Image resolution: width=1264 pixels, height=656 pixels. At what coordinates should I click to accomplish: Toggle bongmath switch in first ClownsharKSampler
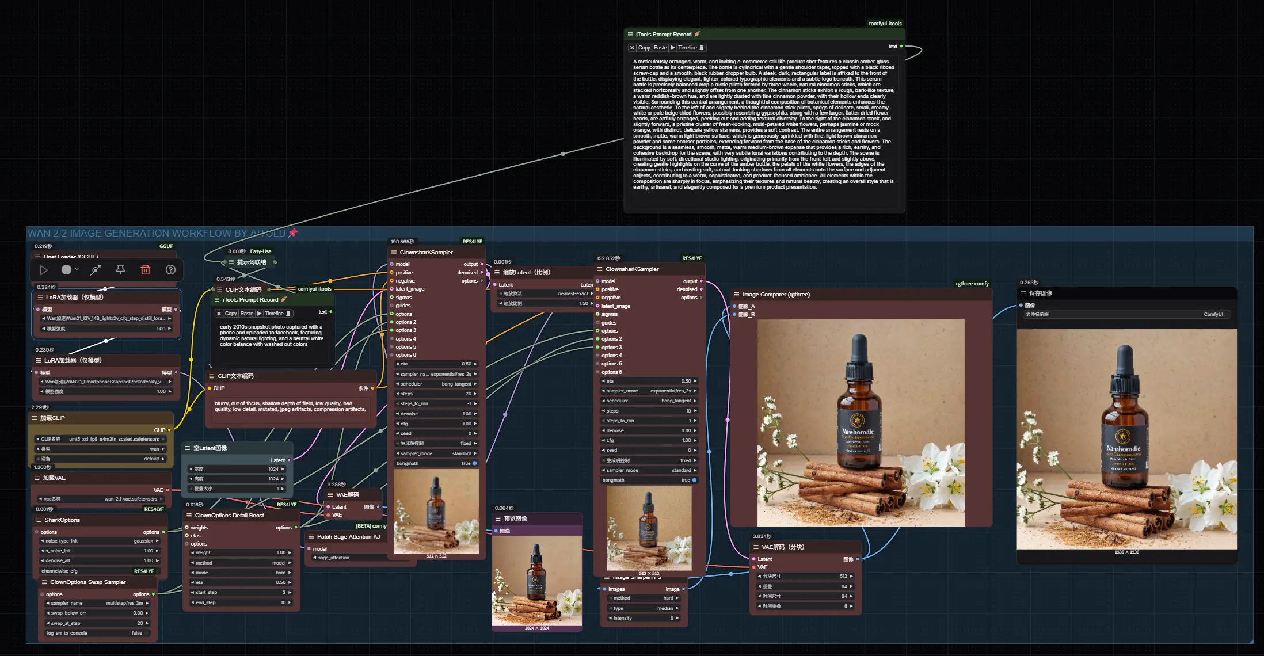pos(474,463)
